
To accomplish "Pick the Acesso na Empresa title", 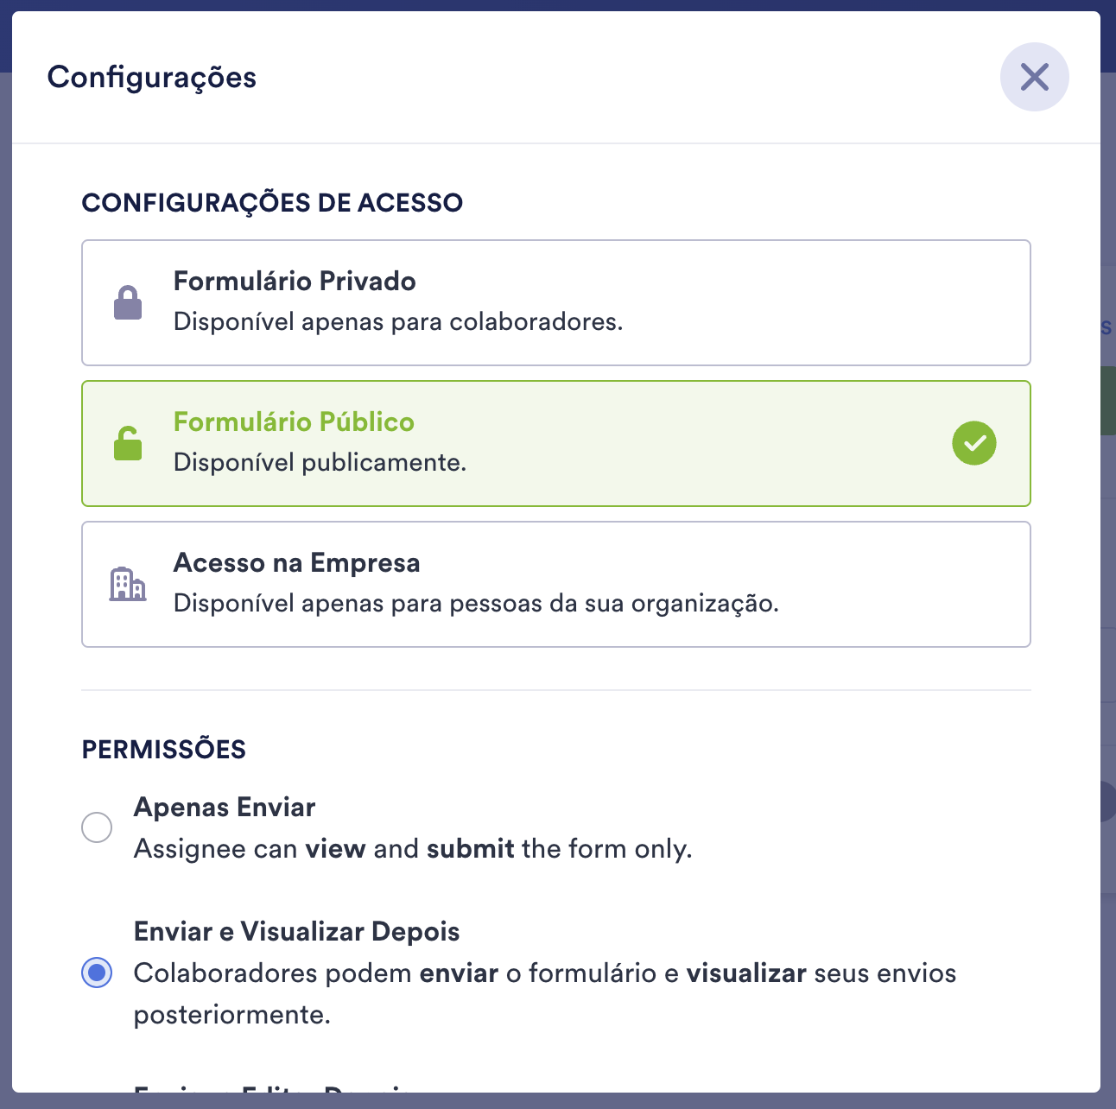I will click(296, 563).
